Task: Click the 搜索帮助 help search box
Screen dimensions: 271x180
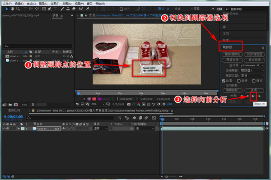Action: (x=247, y=9)
